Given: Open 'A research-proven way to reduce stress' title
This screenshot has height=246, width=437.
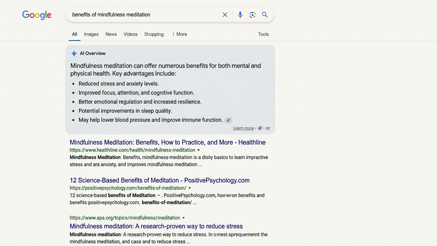Looking at the screenshot, I should pyautogui.click(x=156, y=226).
